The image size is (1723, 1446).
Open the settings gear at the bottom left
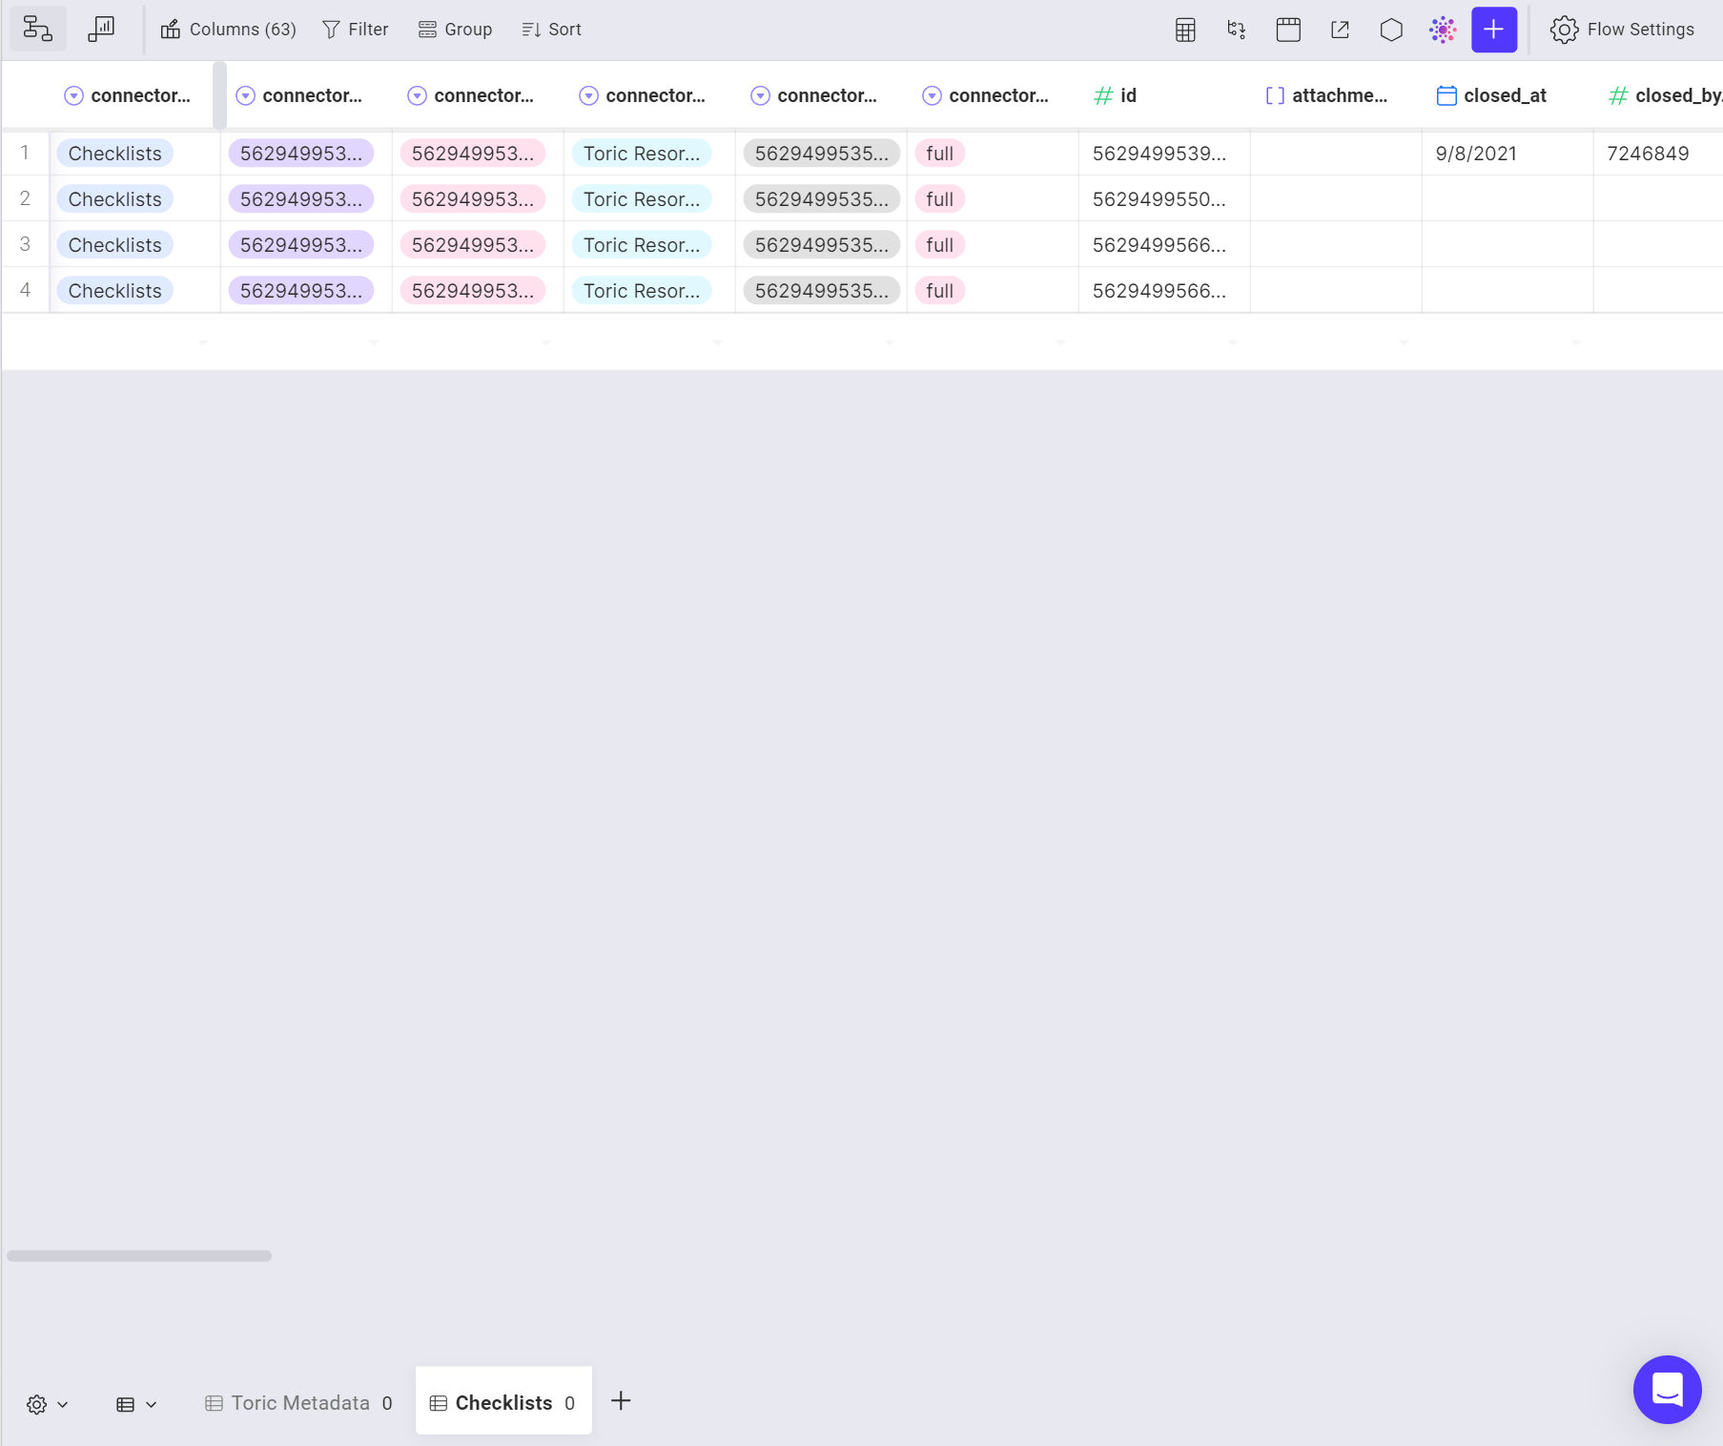click(x=36, y=1403)
